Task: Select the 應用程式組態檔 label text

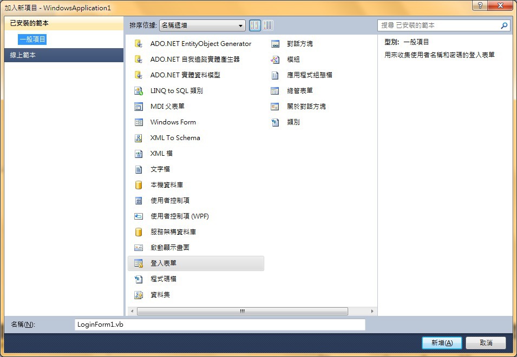Action: 309,75
